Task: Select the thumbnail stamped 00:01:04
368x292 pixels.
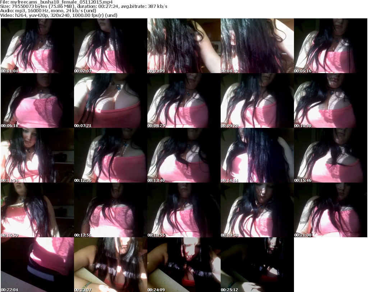Action: coord(37,46)
